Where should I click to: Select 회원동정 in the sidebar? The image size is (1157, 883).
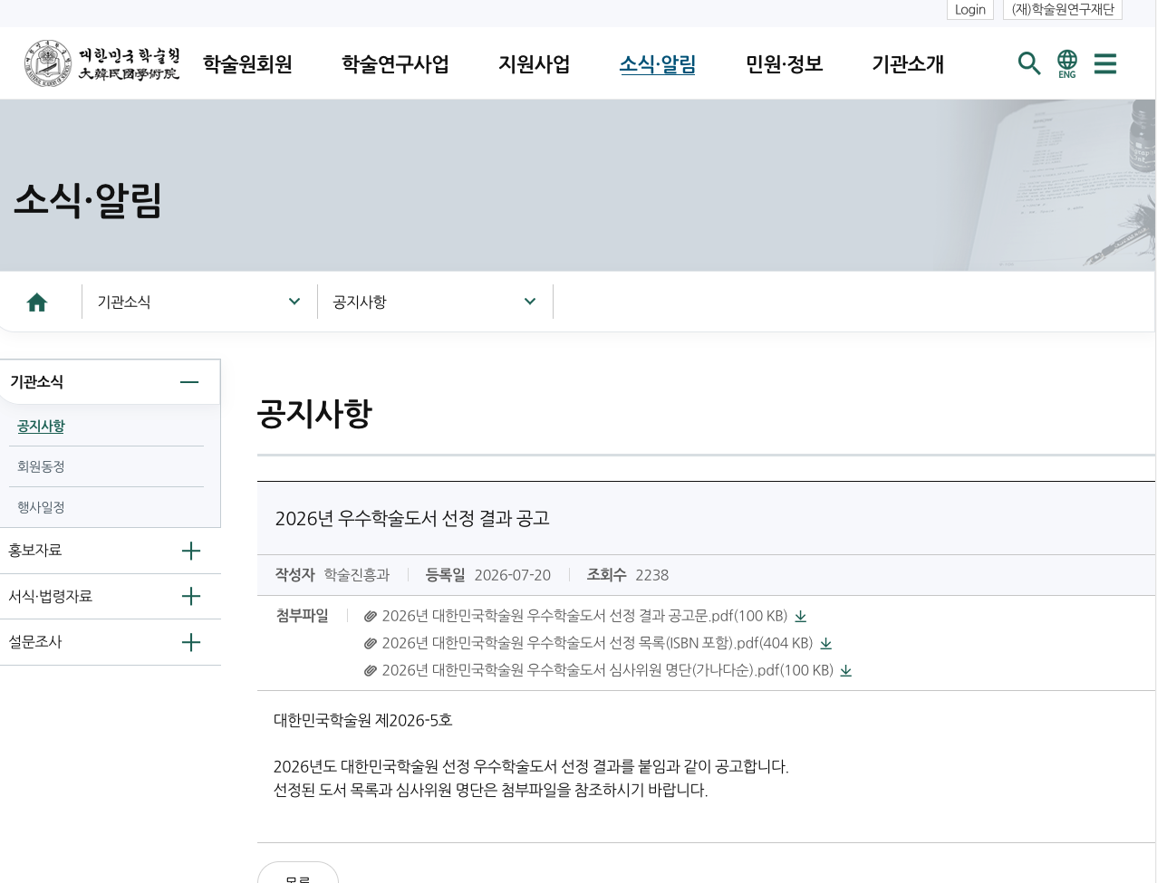(41, 466)
